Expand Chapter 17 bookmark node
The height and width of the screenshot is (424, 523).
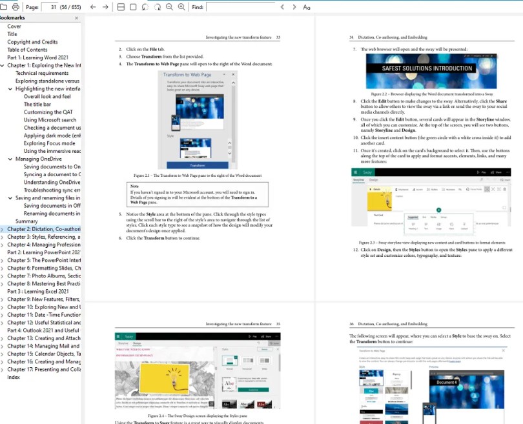3,370
